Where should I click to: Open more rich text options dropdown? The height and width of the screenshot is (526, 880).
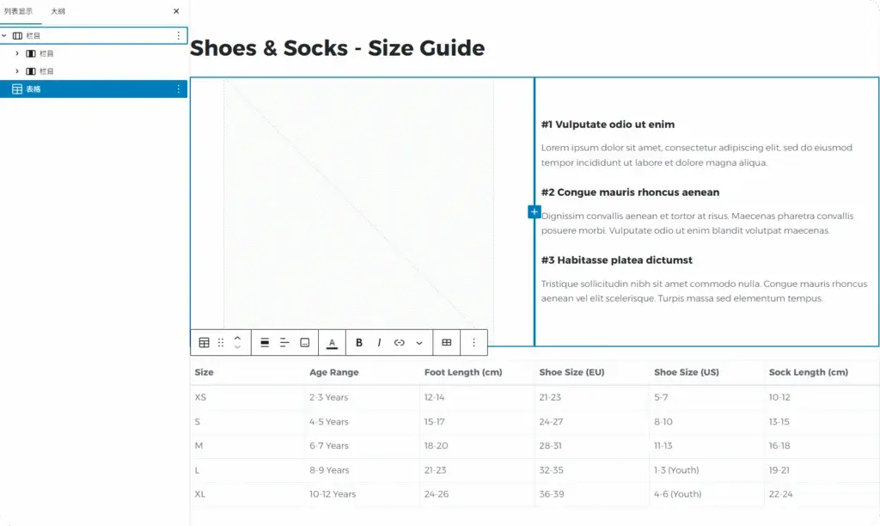click(419, 342)
